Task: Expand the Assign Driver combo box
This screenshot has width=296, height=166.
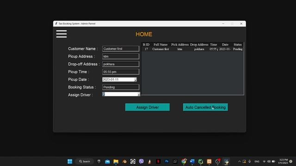Action: (139, 94)
